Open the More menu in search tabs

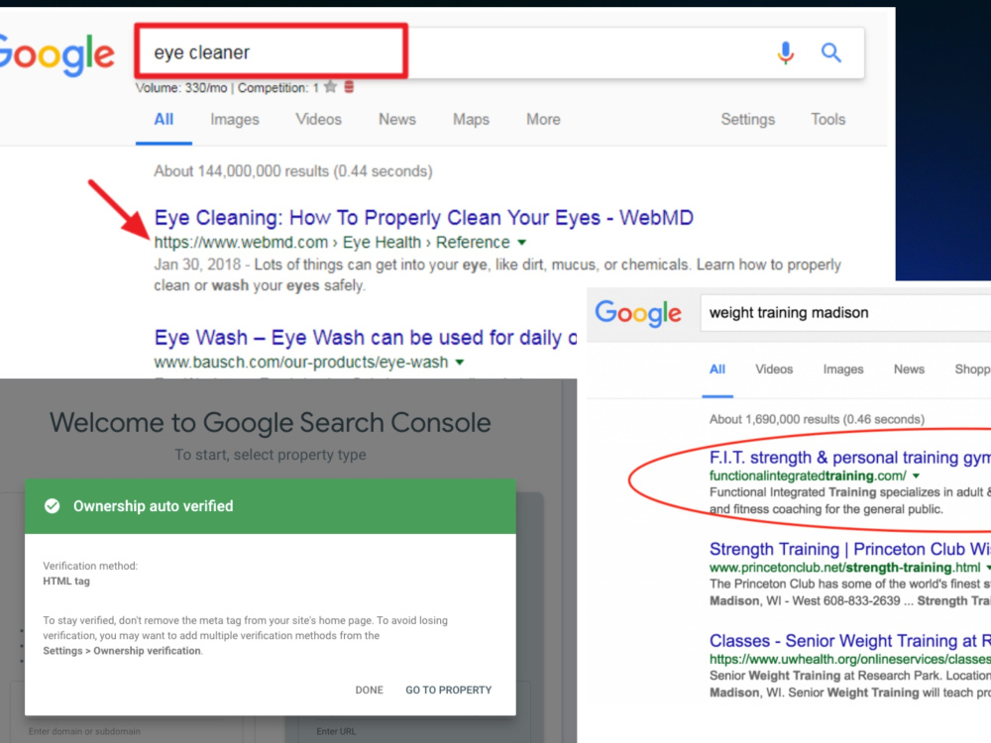[543, 120]
